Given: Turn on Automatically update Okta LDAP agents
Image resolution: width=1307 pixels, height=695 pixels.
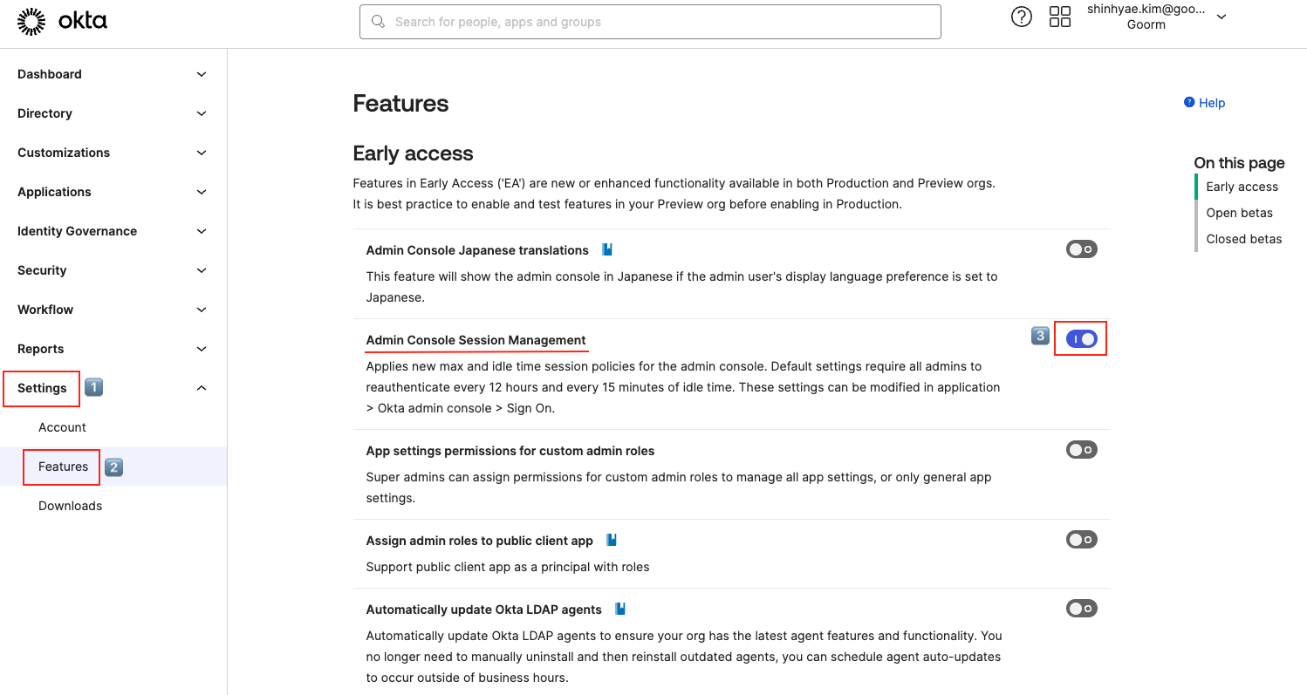Looking at the screenshot, I should tap(1081, 609).
